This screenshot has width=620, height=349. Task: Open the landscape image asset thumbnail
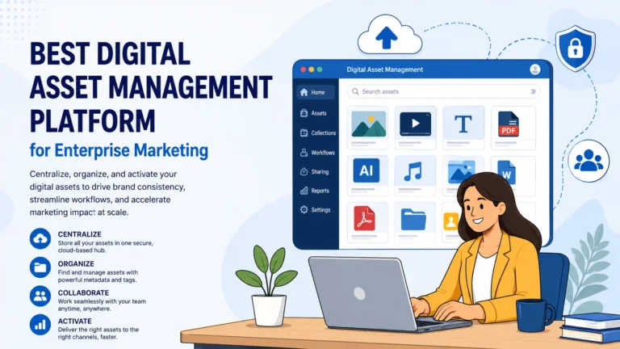click(x=368, y=128)
